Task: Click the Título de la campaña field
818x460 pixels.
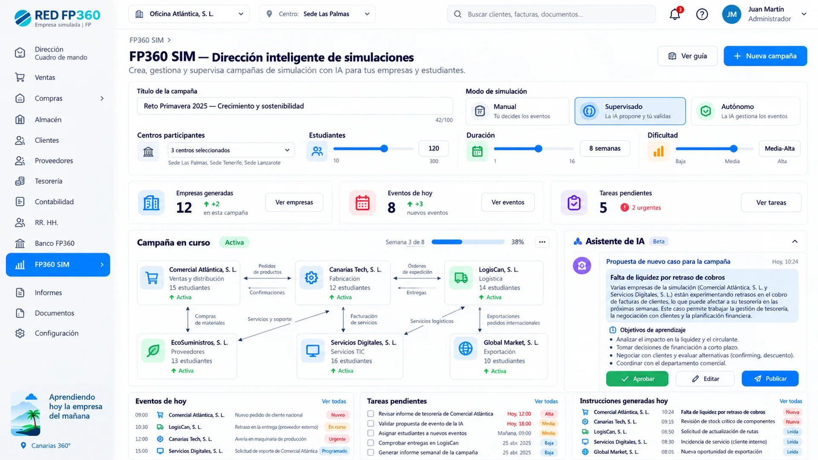Action: point(295,106)
